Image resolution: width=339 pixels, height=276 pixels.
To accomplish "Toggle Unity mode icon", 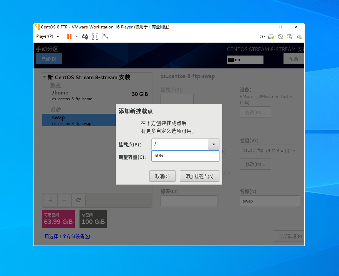I will point(105,37).
